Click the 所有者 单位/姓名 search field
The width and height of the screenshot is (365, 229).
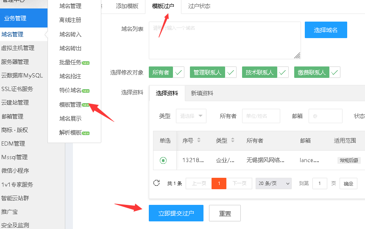(261, 116)
